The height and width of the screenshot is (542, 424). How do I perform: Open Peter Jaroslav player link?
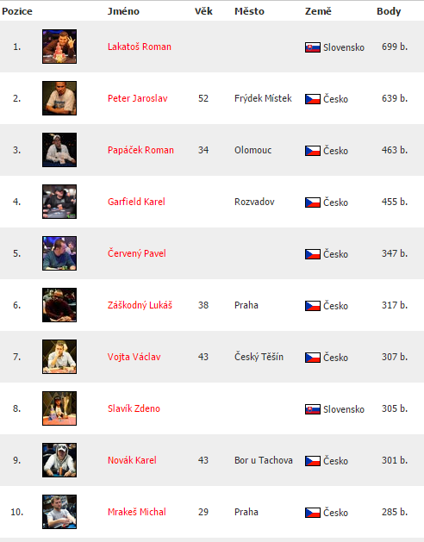tap(138, 98)
